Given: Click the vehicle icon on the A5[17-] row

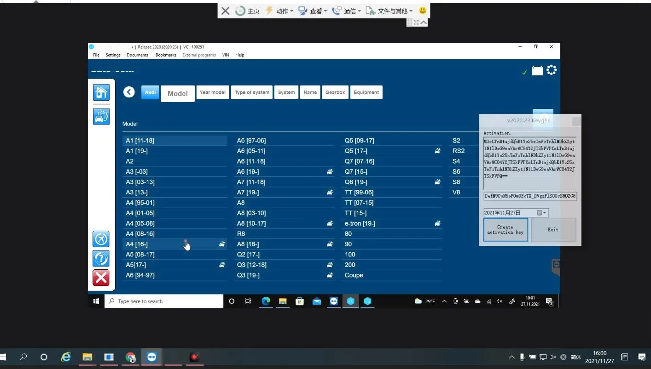Looking at the screenshot, I should pyautogui.click(x=222, y=265).
